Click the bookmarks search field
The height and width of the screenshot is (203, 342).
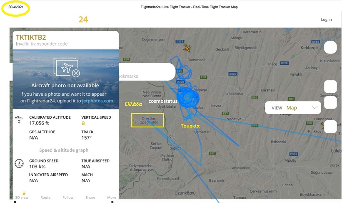[147, 72]
